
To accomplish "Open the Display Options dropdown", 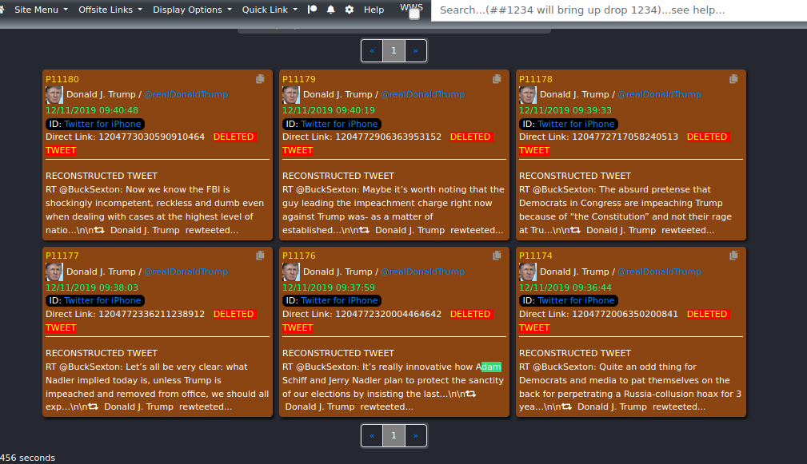I will (192, 10).
